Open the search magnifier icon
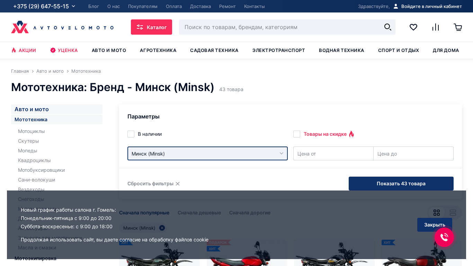This screenshot has height=266, width=473. click(x=388, y=27)
